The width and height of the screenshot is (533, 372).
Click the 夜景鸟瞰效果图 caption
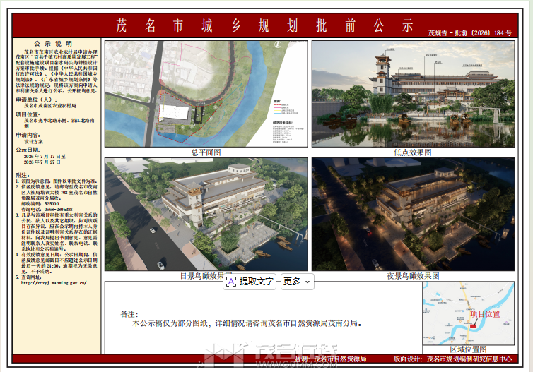pyautogui.click(x=413, y=276)
